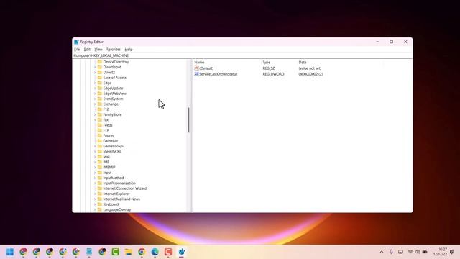
Task: Expand the Internet Explorer key
Action: [x=95, y=194]
